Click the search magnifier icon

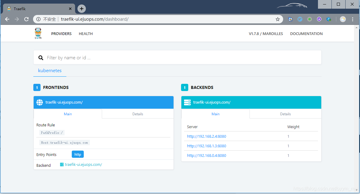click(x=41, y=58)
